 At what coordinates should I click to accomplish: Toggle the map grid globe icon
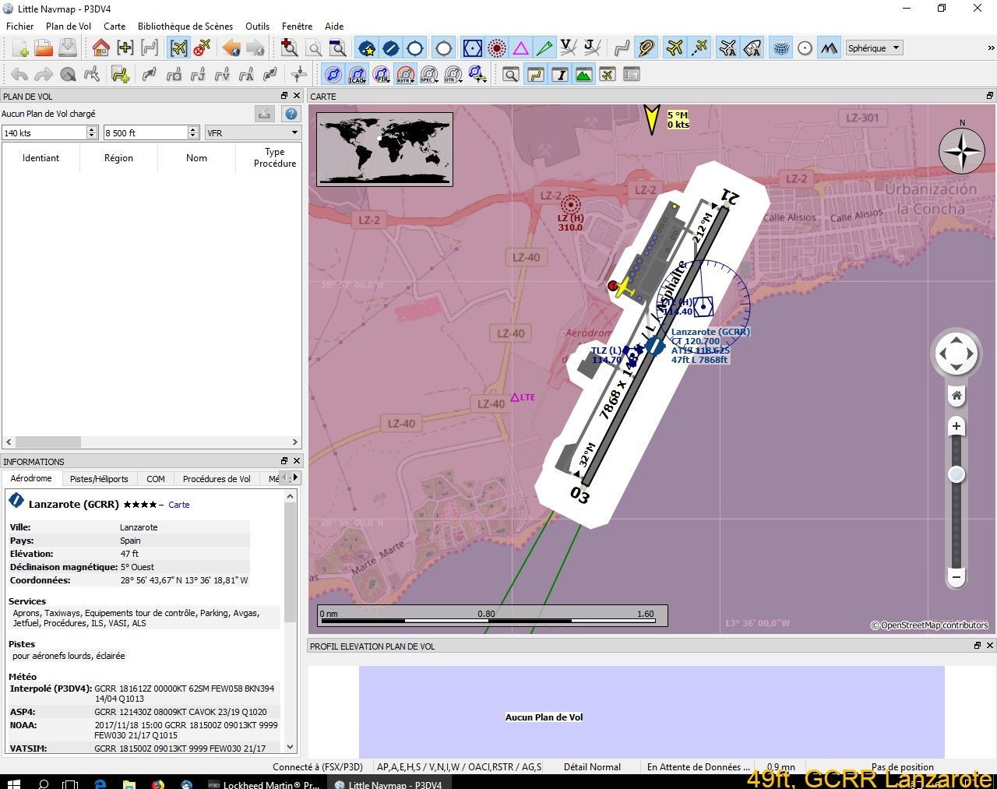point(780,48)
